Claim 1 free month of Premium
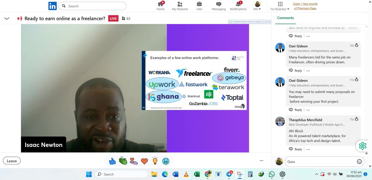This screenshot has height=180, width=372. pyautogui.click(x=305, y=6)
